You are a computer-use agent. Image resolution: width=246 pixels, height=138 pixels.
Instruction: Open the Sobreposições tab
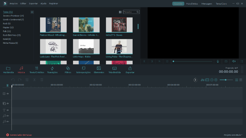83,70
